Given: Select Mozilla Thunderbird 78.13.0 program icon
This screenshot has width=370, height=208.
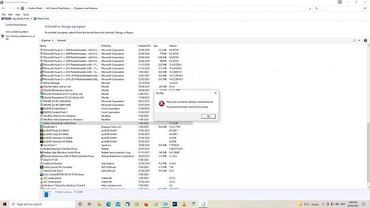Looking at the screenshot, I should (x=41, y=98).
